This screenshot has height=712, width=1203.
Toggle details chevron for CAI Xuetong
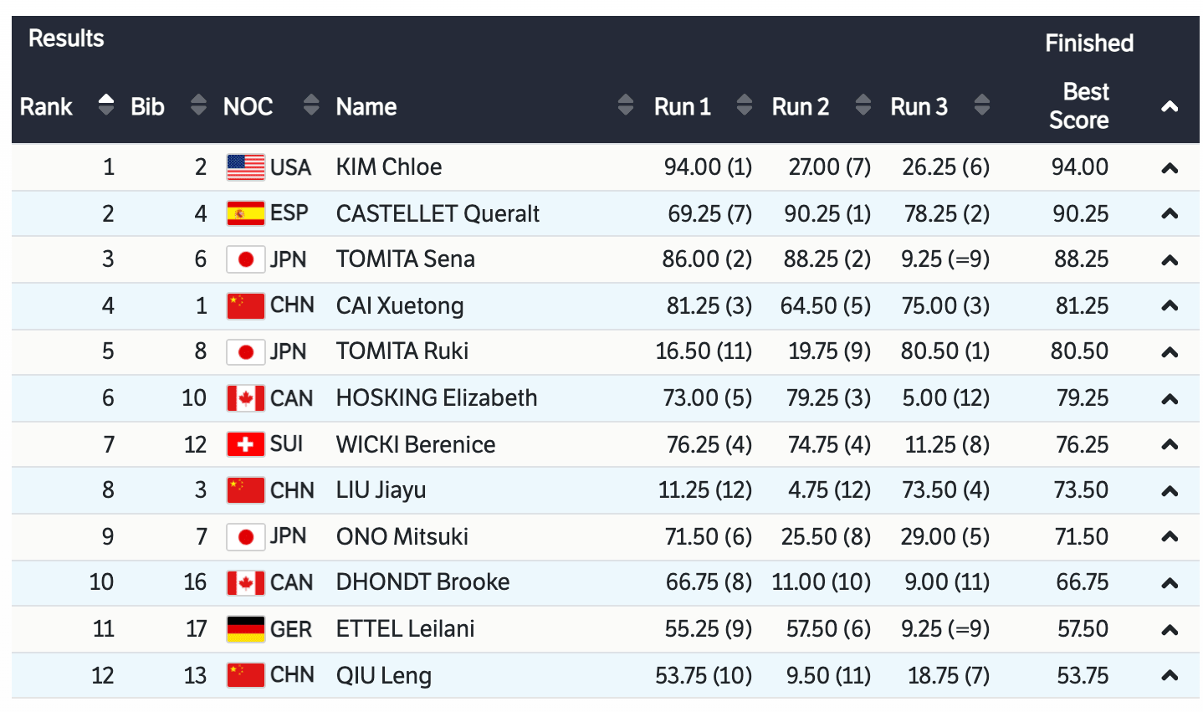(x=1170, y=305)
